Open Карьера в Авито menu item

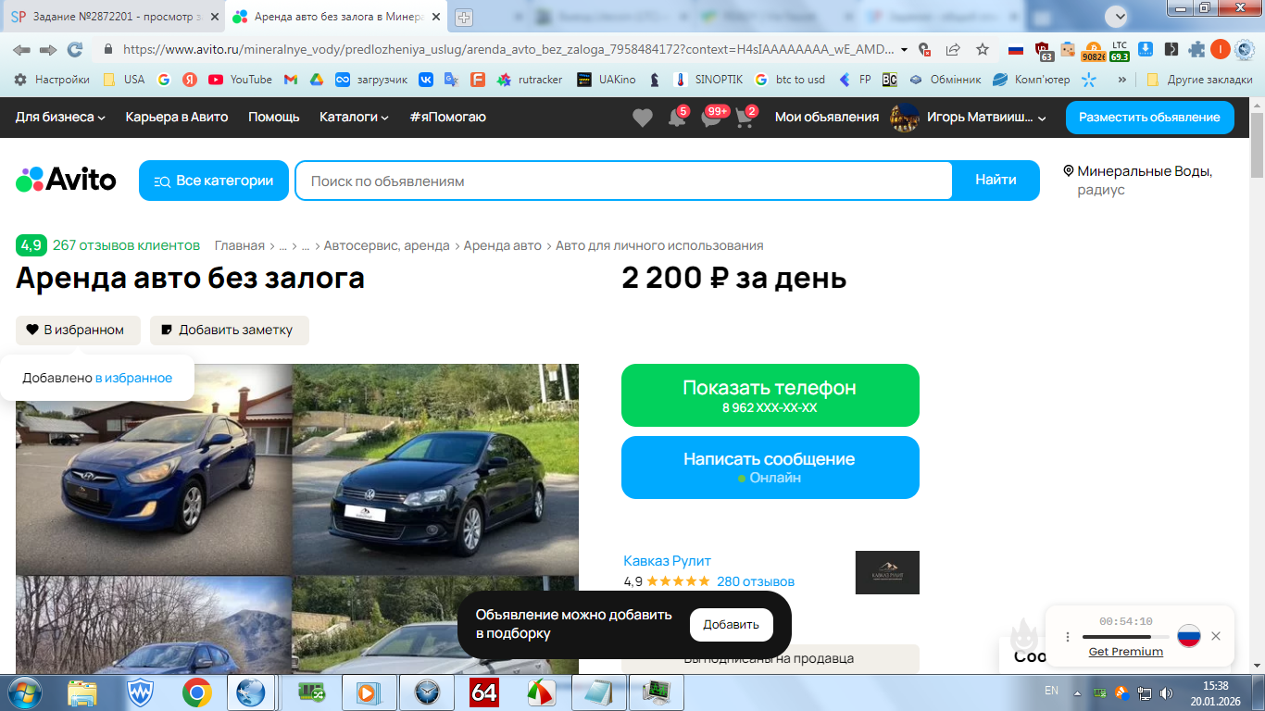click(x=177, y=118)
